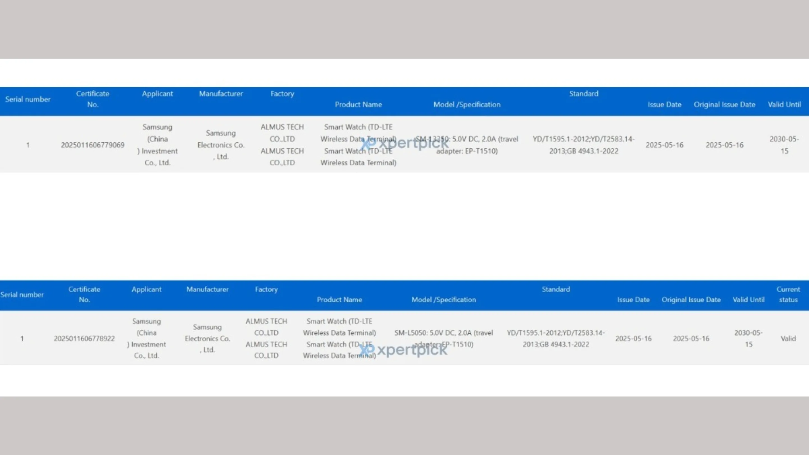The image size is (809, 455).
Task: Select 2030-05-15 Valid Until in SM-L5050 row
Action: pos(748,338)
